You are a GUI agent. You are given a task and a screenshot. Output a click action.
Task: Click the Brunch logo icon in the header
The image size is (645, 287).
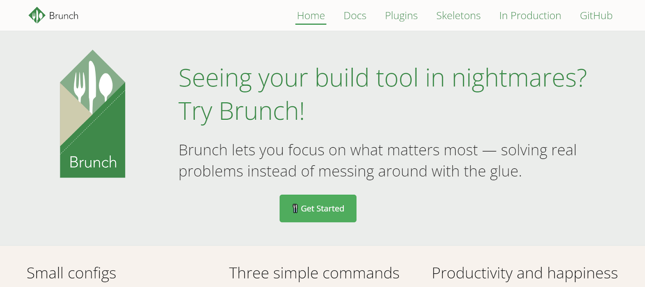37,15
